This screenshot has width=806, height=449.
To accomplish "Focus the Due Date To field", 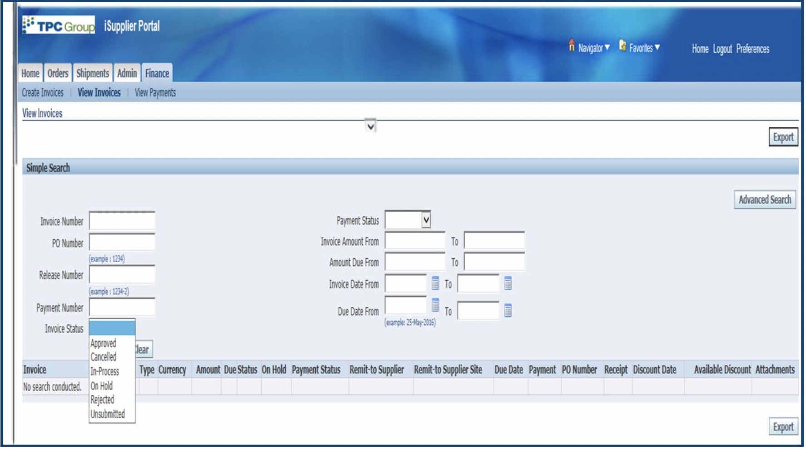I will click(x=478, y=311).
